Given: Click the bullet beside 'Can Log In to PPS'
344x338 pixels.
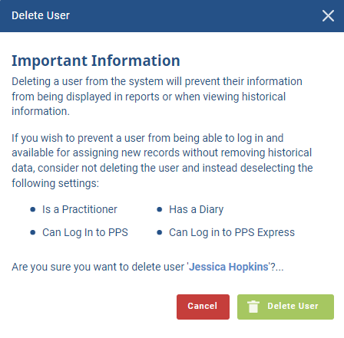Looking at the screenshot, I should pyautogui.click(x=33, y=232).
